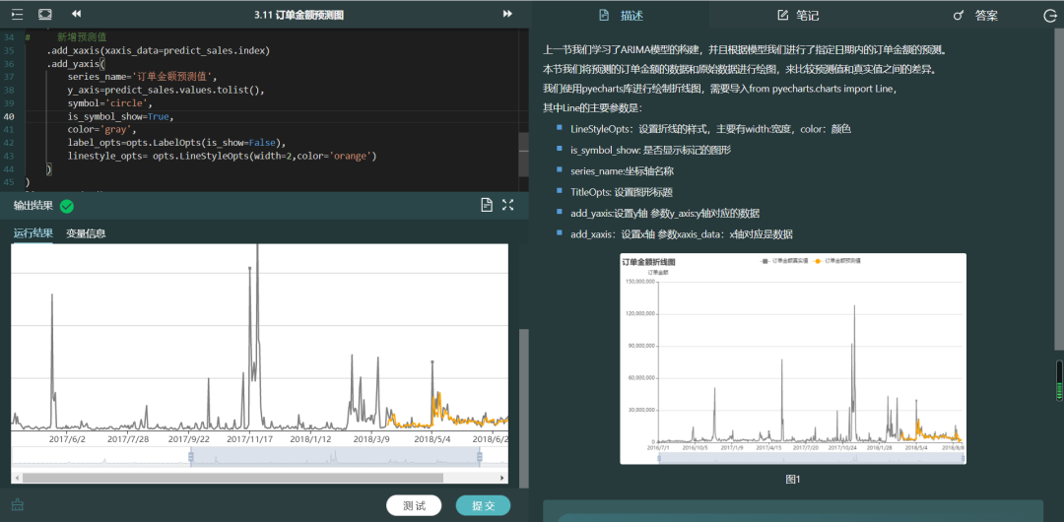The height and width of the screenshot is (522, 1064).
Task: Click the 输出结果 panel label
Action: coord(33,206)
